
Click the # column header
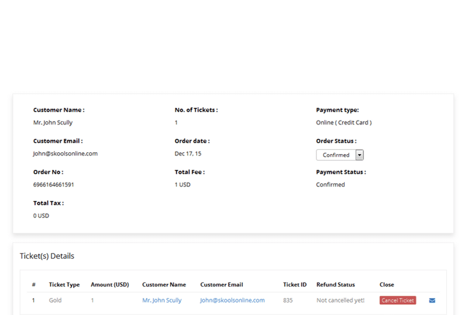tap(34, 285)
